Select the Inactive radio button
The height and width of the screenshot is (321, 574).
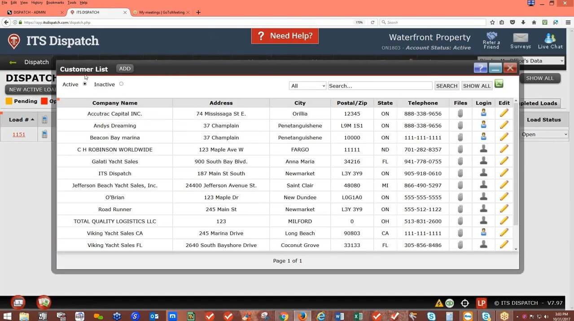pyautogui.click(x=121, y=84)
